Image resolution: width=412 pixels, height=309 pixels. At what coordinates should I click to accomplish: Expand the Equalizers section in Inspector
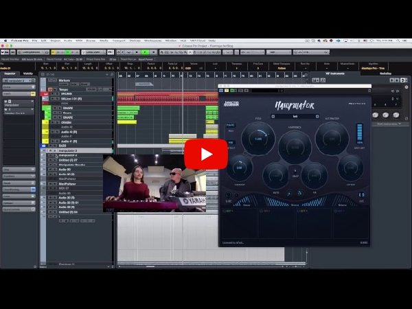[x=19, y=176]
